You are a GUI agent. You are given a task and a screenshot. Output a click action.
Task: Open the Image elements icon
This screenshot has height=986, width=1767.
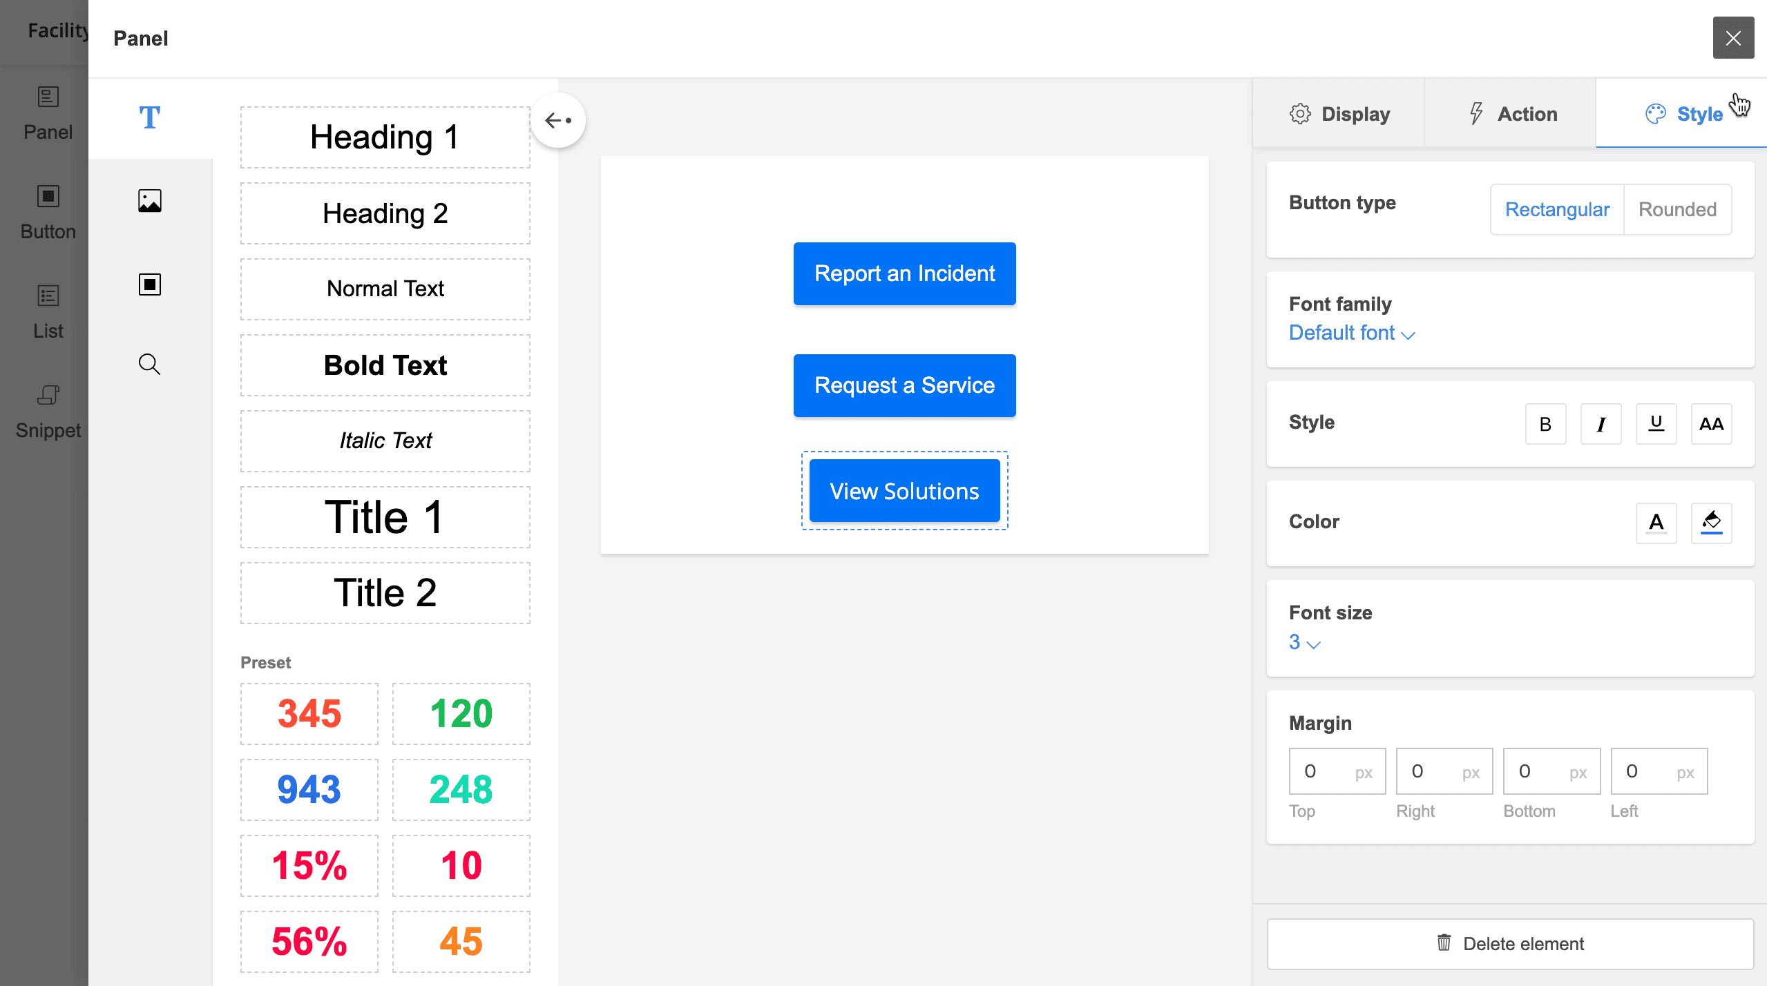[149, 201]
